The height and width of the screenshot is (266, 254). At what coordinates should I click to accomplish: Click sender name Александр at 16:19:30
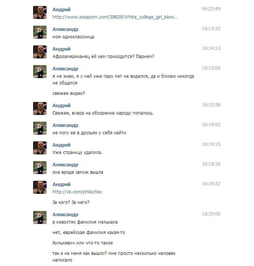66,164
